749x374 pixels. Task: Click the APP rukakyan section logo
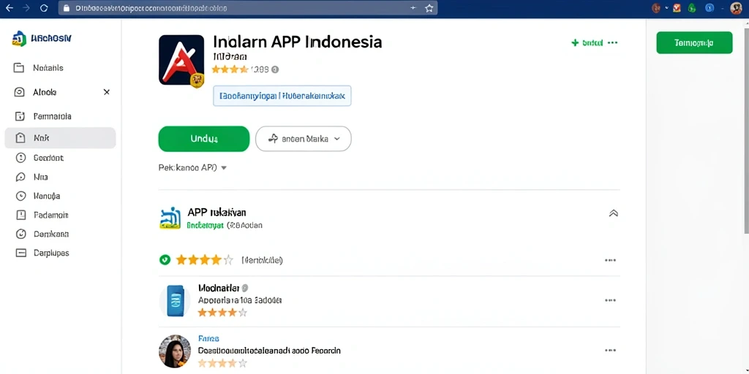(x=170, y=218)
